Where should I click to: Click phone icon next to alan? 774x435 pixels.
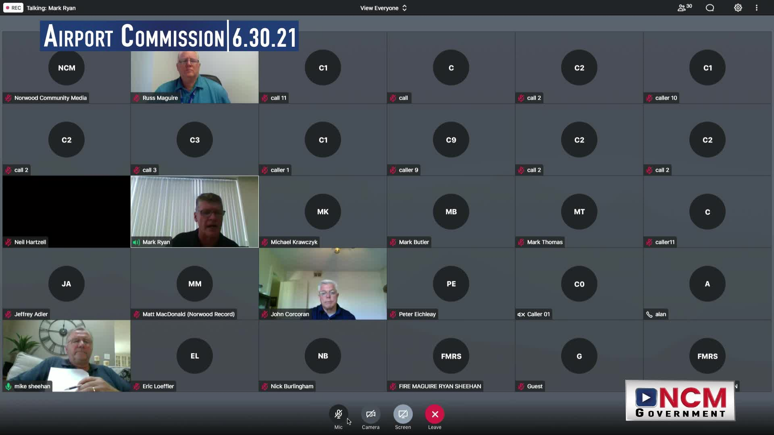649,315
